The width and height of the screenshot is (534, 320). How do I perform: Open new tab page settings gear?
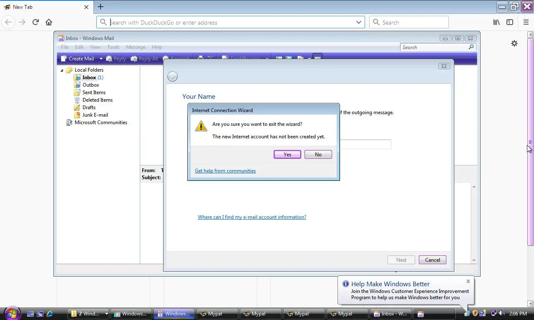[514, 43]
